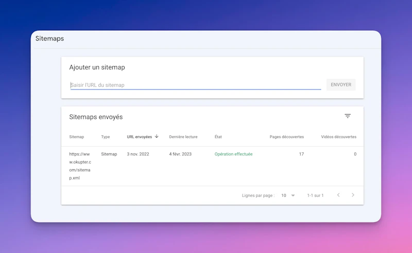Sort by the Sitemap column header
Screen dimensions: 412x253
[x=76, y=137]
